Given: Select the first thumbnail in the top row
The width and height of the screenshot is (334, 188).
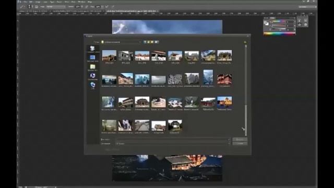Looking at the screenshot, I should click(x=109, y=55).
